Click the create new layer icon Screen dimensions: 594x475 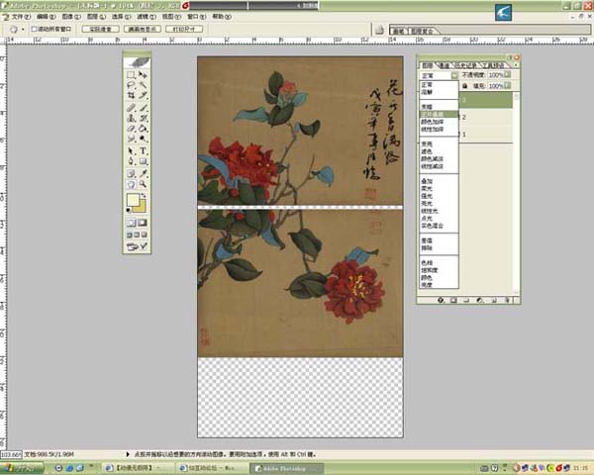point(494,300)
